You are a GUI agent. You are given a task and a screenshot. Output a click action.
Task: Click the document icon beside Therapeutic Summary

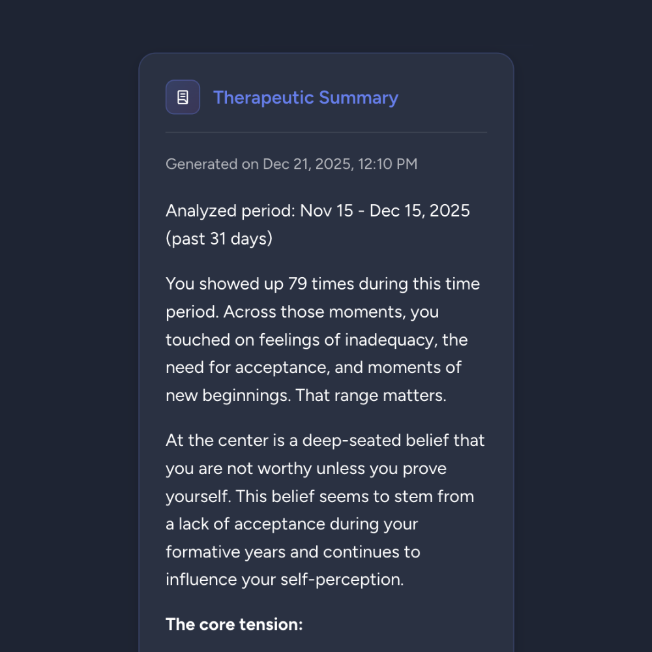pos(183,97)
